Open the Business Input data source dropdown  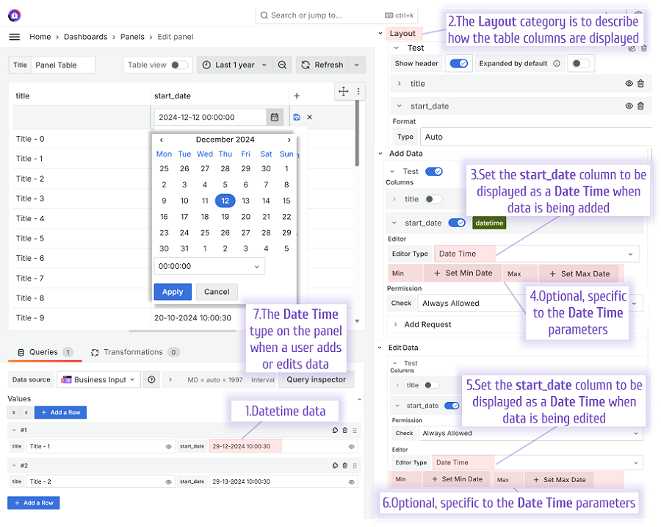[98, 380]
